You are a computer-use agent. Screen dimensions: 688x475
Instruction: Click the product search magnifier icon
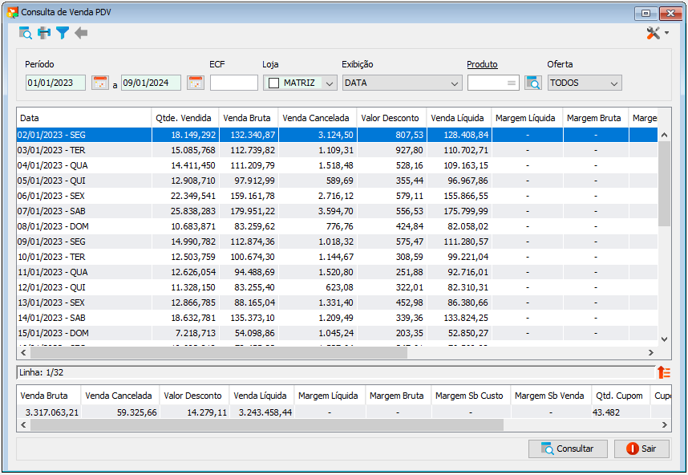tap(533, 83)
